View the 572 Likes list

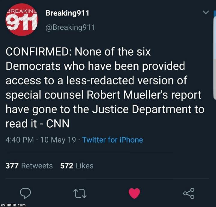[77, 166]
